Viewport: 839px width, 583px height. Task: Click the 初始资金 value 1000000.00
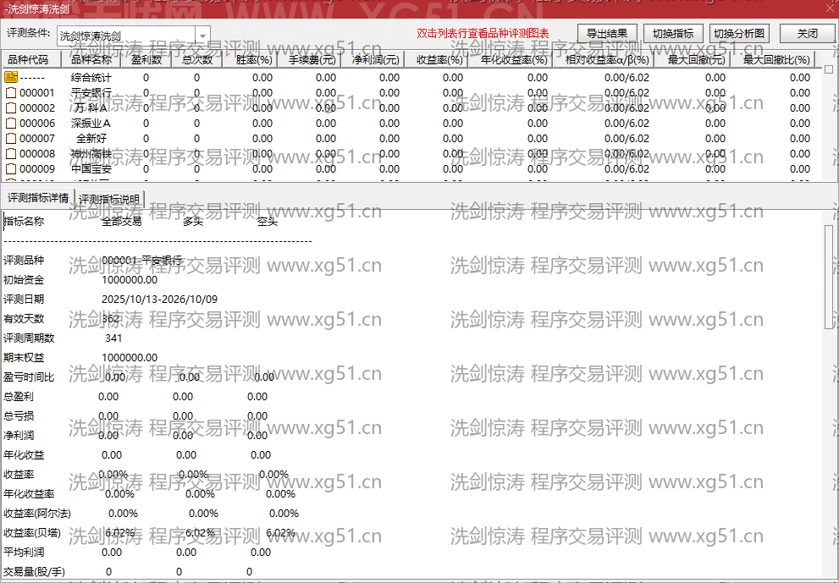coord(130,280)
